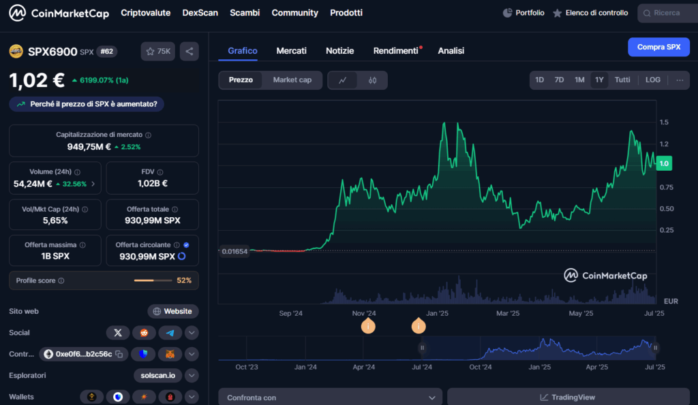This screenshot has width=698, height=405.
Task: Click Perché il prezzo di SPX è aumentato?
Action: (87, 104)
